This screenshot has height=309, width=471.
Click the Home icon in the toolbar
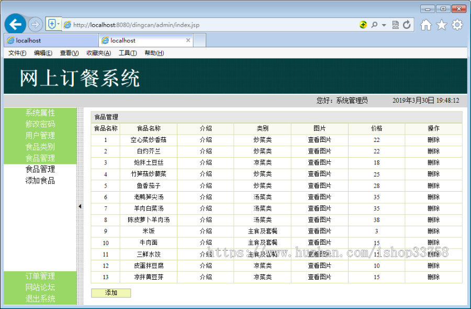(427, 24)
